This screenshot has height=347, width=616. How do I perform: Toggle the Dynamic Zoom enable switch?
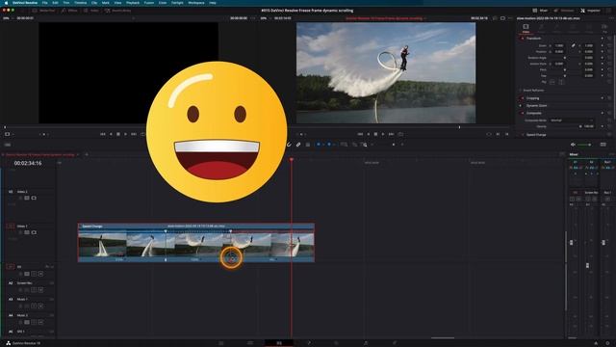521,105
